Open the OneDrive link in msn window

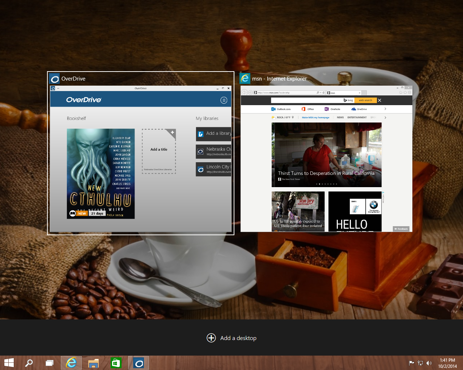[x=359, y=109]
